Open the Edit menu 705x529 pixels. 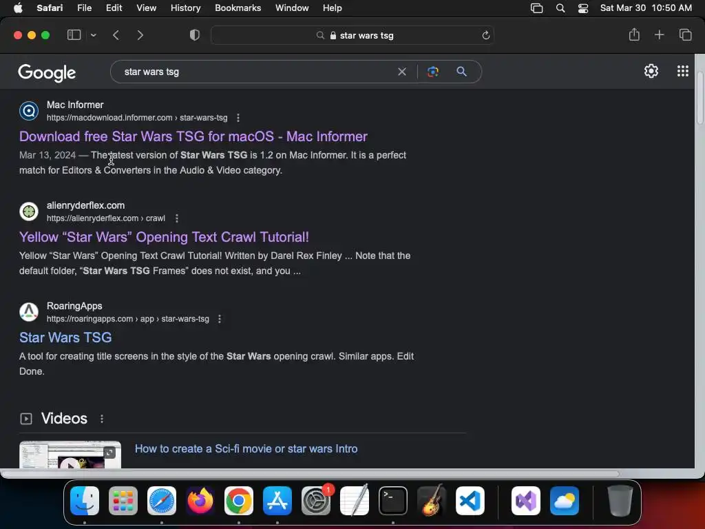114,8
